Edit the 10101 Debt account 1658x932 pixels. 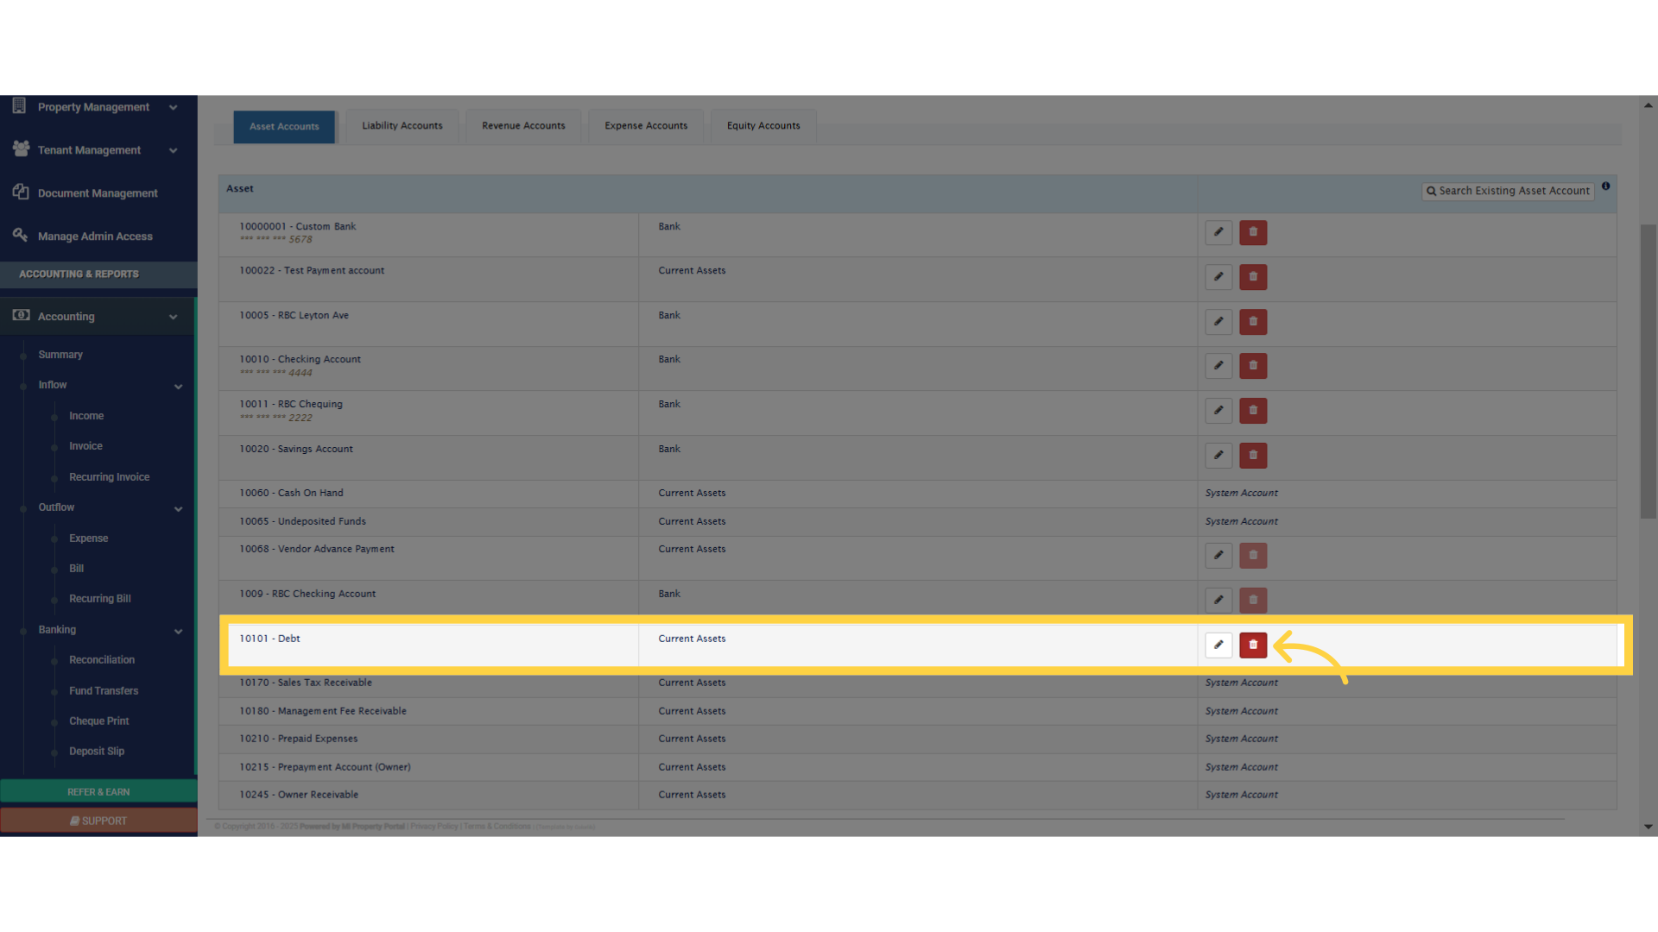click(1218, 645)
